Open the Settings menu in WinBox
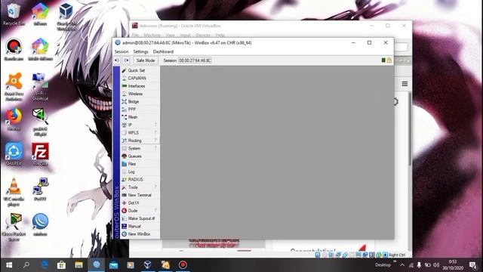Screen dimensions: 483x272 [140, 51]
